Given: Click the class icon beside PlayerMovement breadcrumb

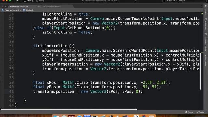Looking at the screenshot, I should click(3, 10).
